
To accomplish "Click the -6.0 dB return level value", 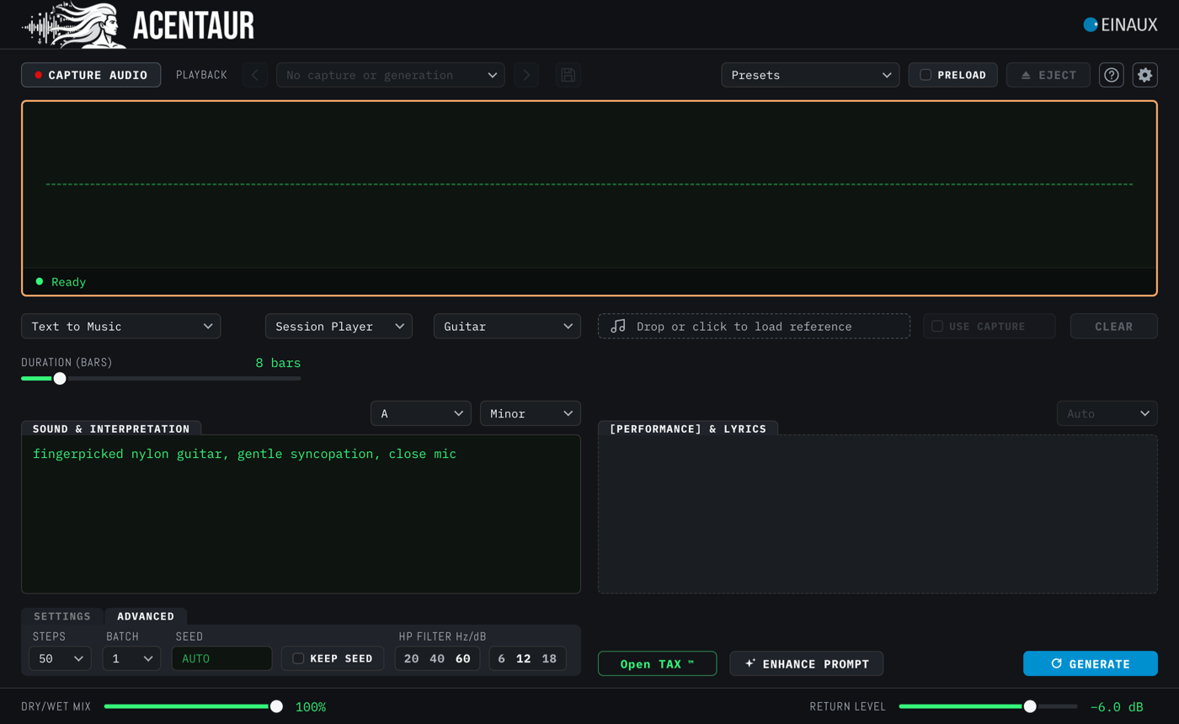I will coord(1117,706).
